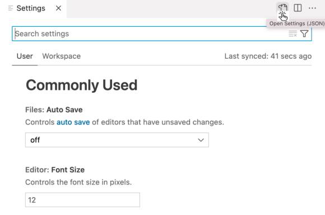Open the More Actions ellipsis menu
Viewport: 325px width, 215px height.
click(312, 8)
